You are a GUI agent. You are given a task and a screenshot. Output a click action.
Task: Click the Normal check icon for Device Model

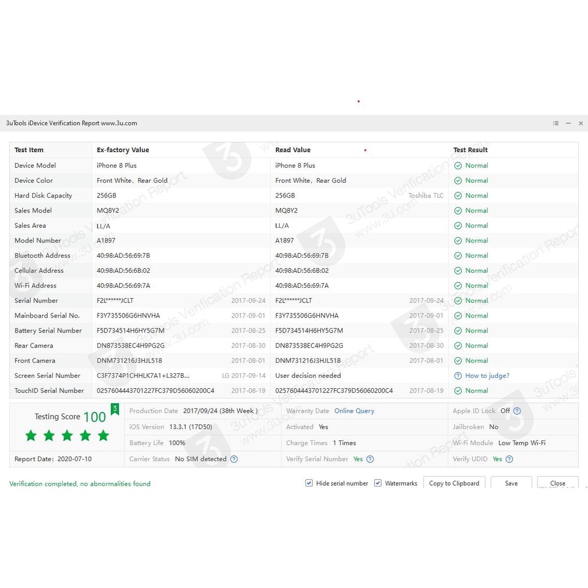458,166
